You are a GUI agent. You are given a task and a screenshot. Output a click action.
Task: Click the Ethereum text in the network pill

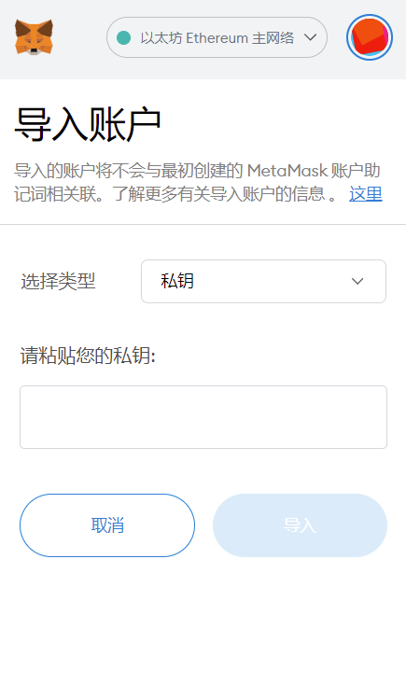click(217, 38)
